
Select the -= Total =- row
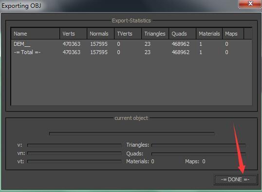pyautogui.click(x=131, y=52)
